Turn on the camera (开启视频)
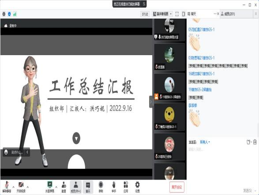Screen dimensions: 259x195 (21, 187)
